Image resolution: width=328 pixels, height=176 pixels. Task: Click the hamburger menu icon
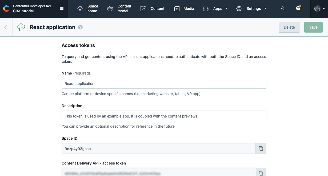(x=62, y=8)
